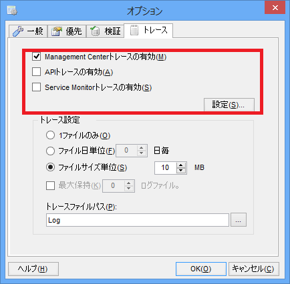Increase the MB file size spinner
290x284 pixels.
click(181, 165)
